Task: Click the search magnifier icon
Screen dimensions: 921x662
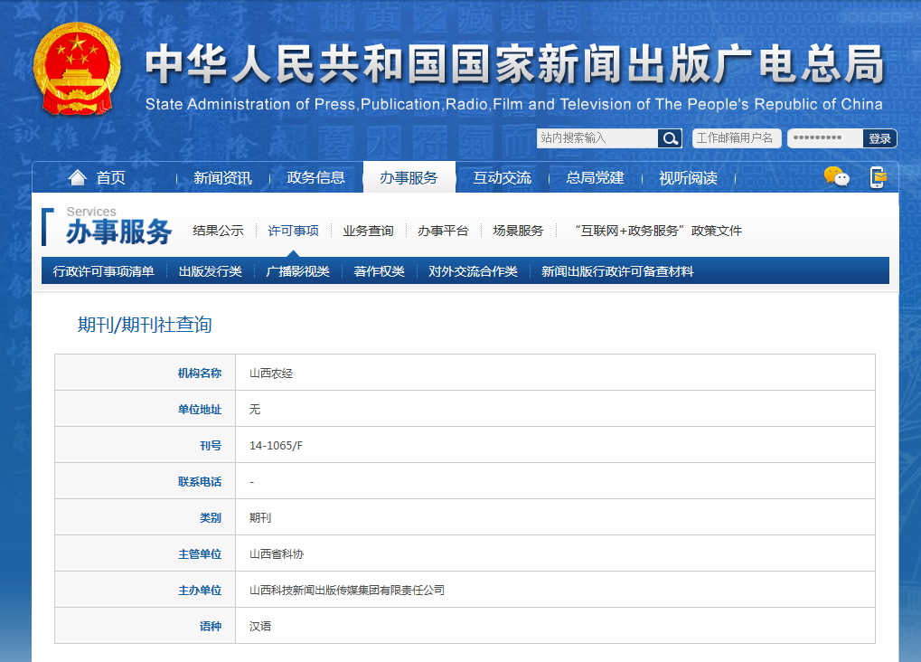Action: (x=670, y=138)
